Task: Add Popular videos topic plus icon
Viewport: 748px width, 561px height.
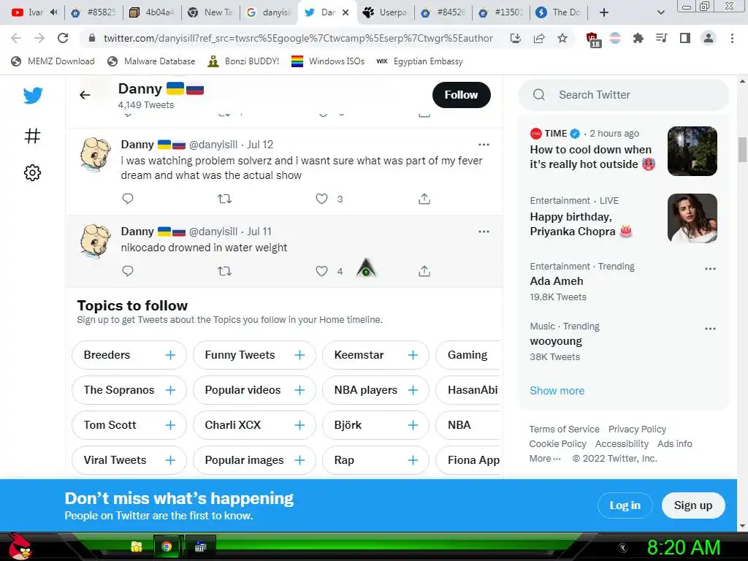Action: tap(299, 390)
